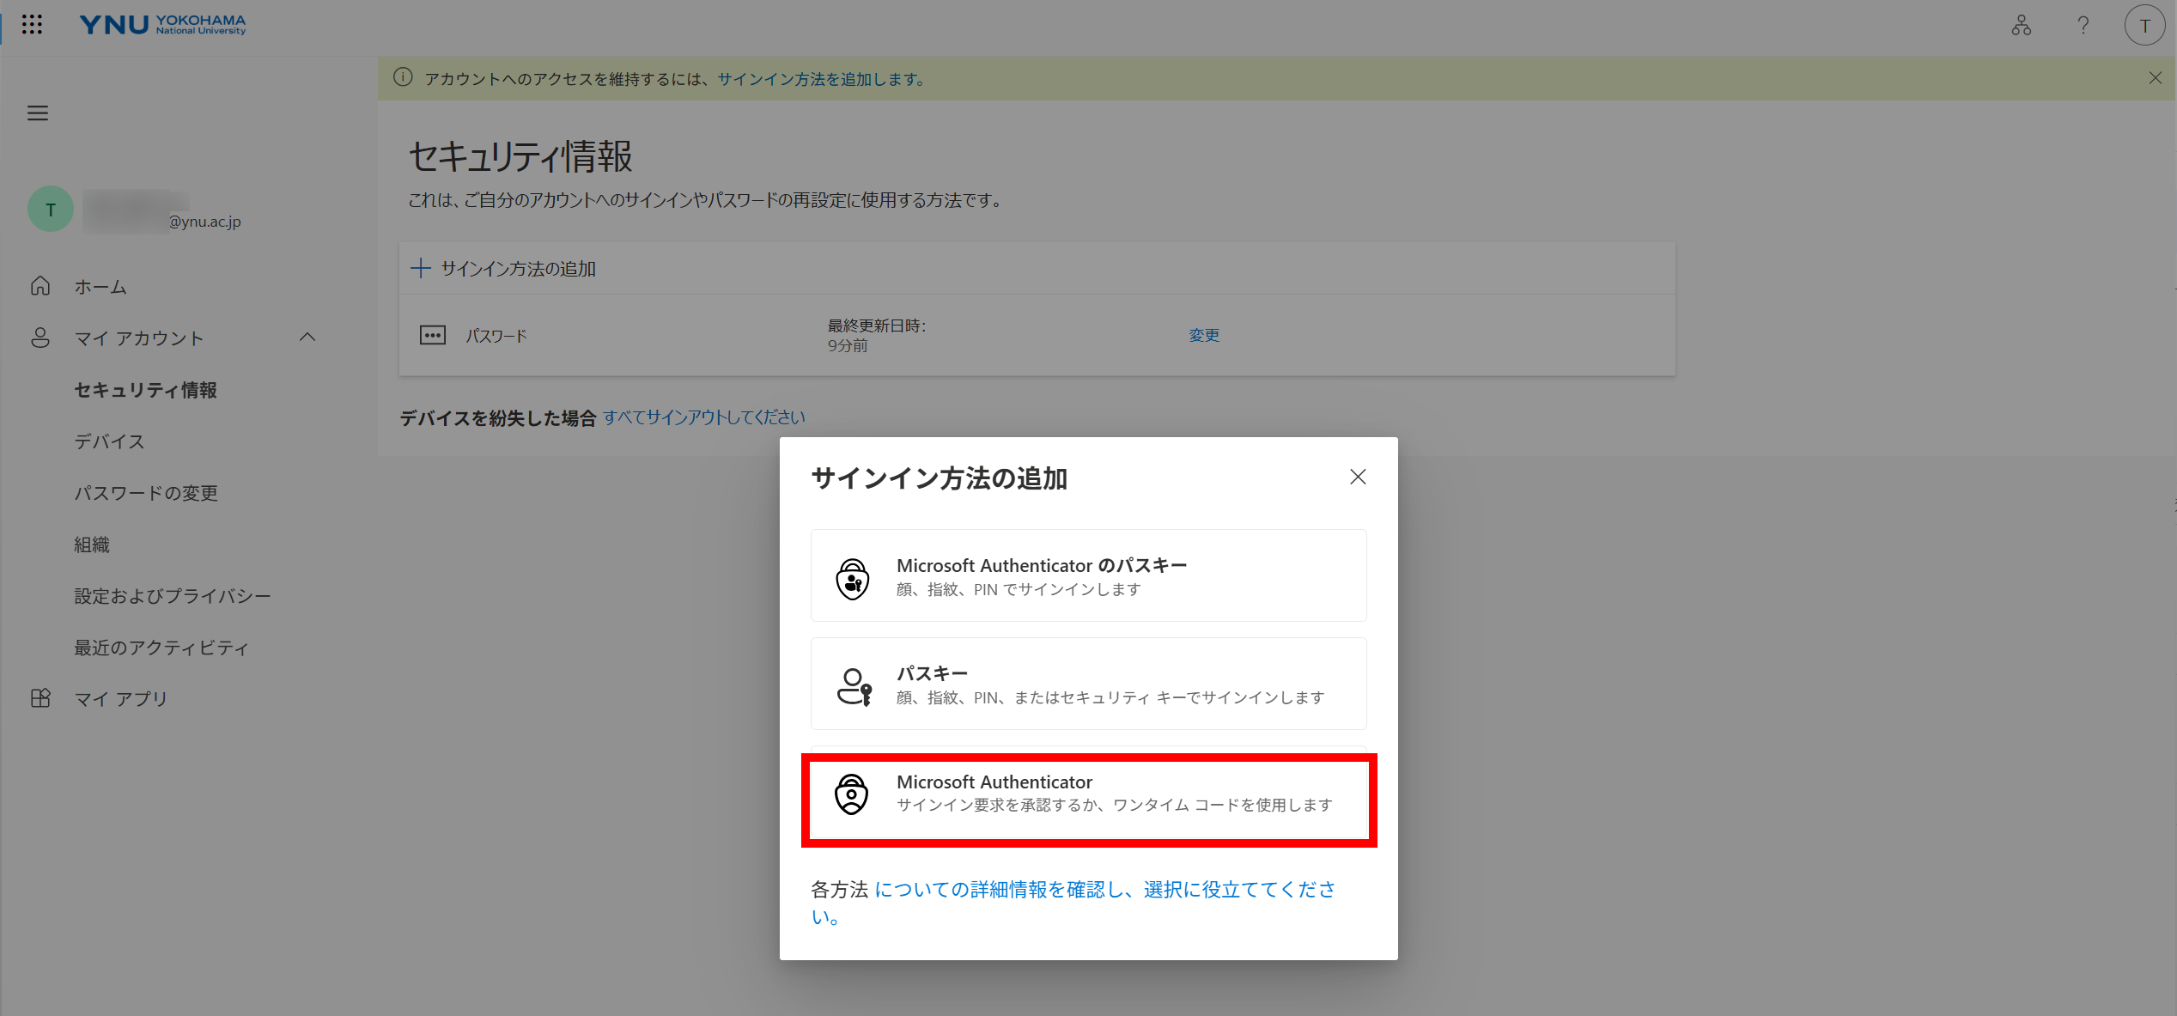Open パスワードの変更 in sidebar
This screenshot has height=1016, width=2177.
click(x=146, y=493)
